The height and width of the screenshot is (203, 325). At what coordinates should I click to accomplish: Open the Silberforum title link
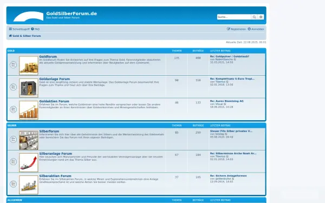click(49, 132)
